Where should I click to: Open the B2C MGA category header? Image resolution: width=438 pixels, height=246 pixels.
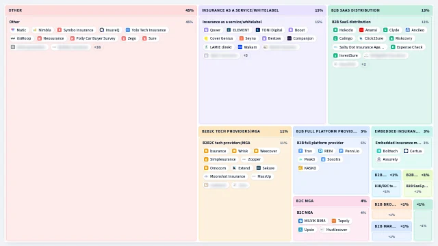331,201
